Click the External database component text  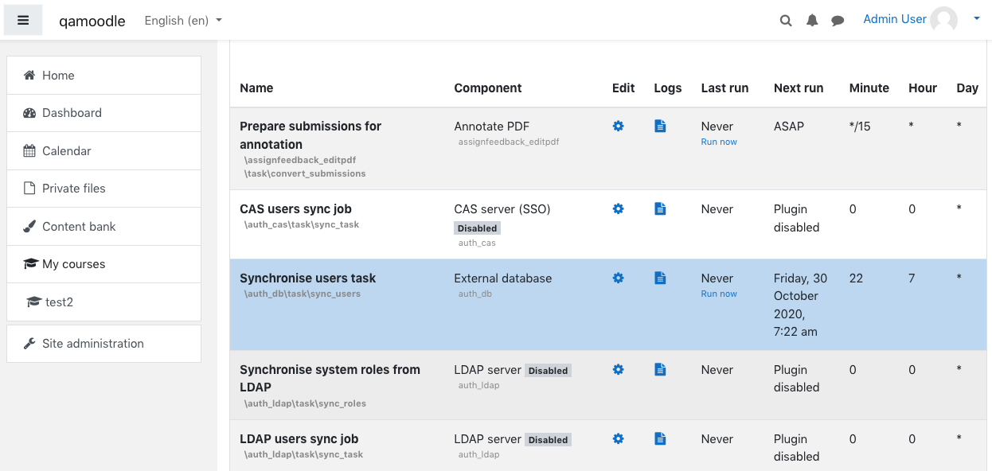[x=503, y=278]
